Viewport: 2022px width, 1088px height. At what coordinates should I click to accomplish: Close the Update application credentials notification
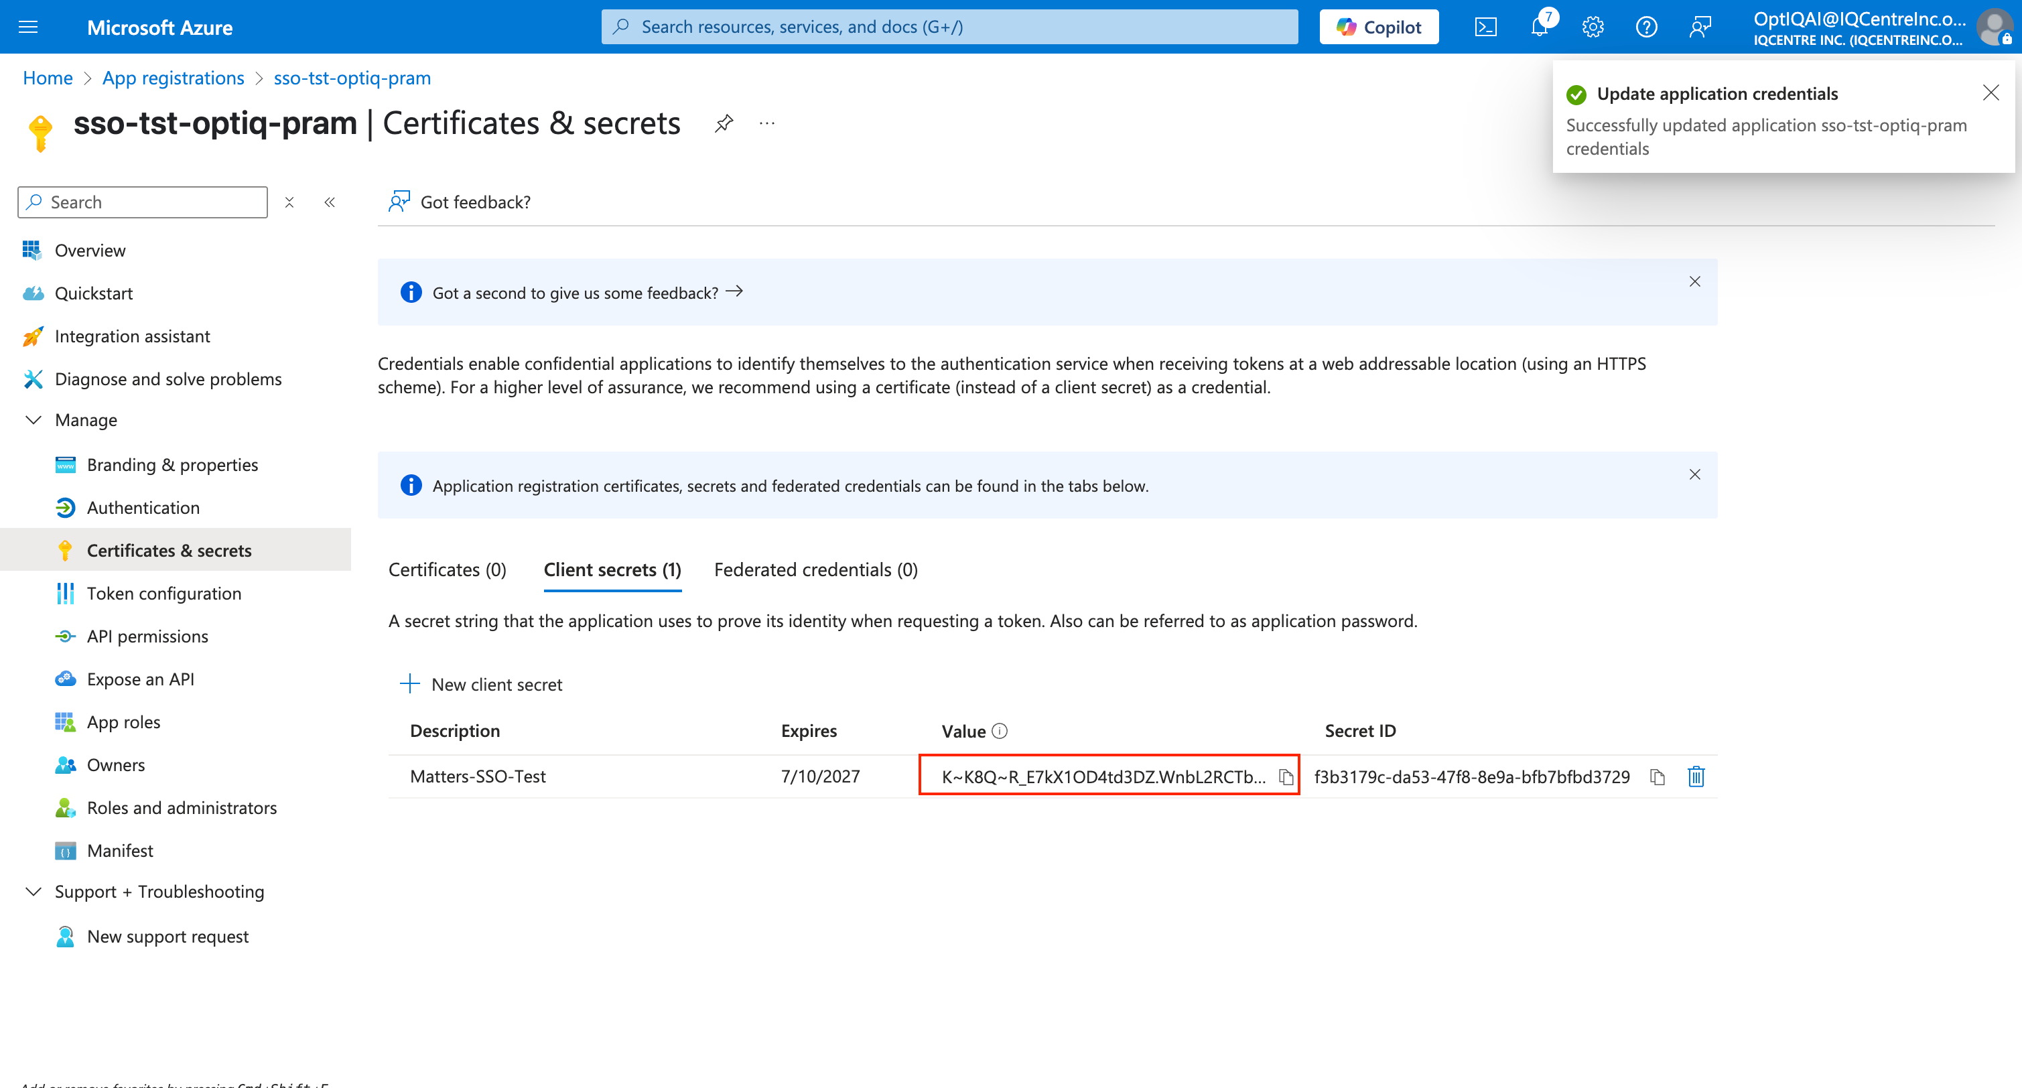tap(1991, 93)
